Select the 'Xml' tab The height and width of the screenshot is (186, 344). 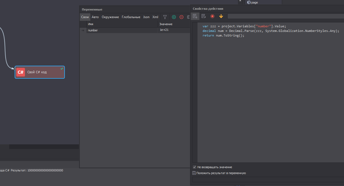pyautogui.click(x=155, y=17)
